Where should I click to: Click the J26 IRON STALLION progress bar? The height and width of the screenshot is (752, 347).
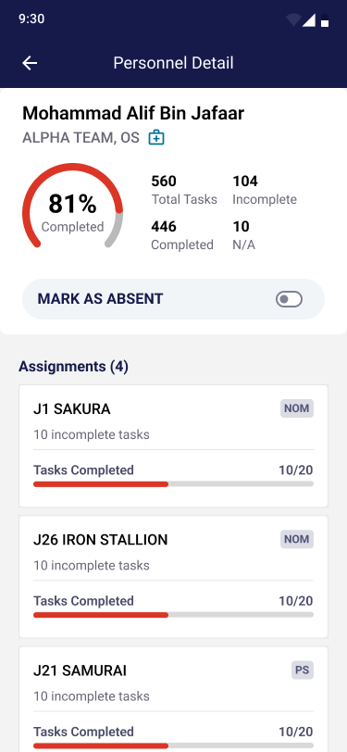(174, 615)
